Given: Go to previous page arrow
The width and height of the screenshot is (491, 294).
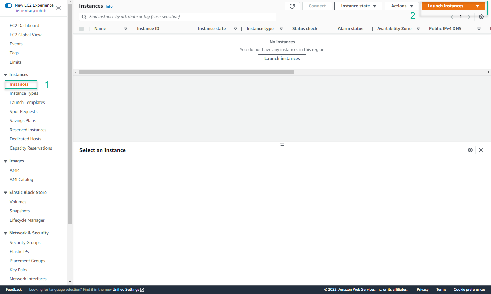Looking at the screenshot, I should pyautogui.click(x=452, y=17).
